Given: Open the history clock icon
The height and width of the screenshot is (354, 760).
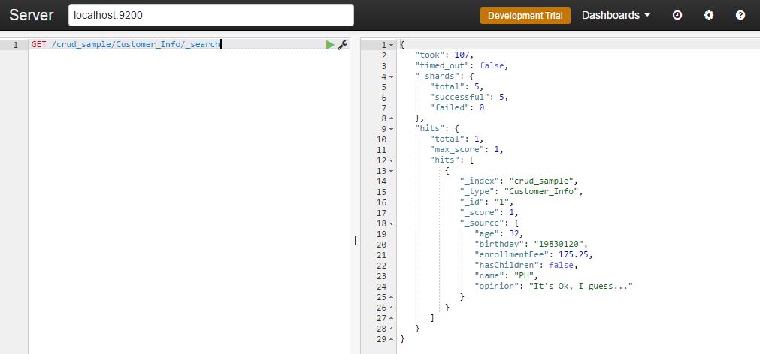Looking at the screenshot, I should point(677,15).
